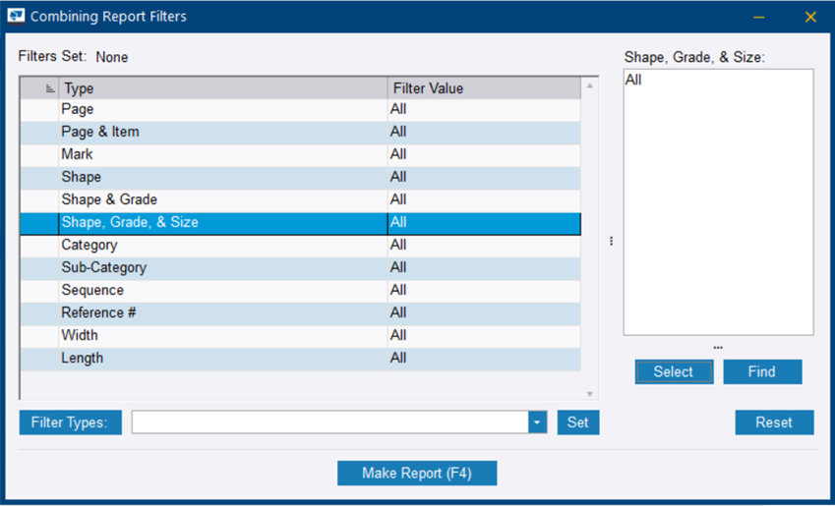Click the Filter Types button
This screenshot has width=835, height=506.
click(x=70, y=422)
